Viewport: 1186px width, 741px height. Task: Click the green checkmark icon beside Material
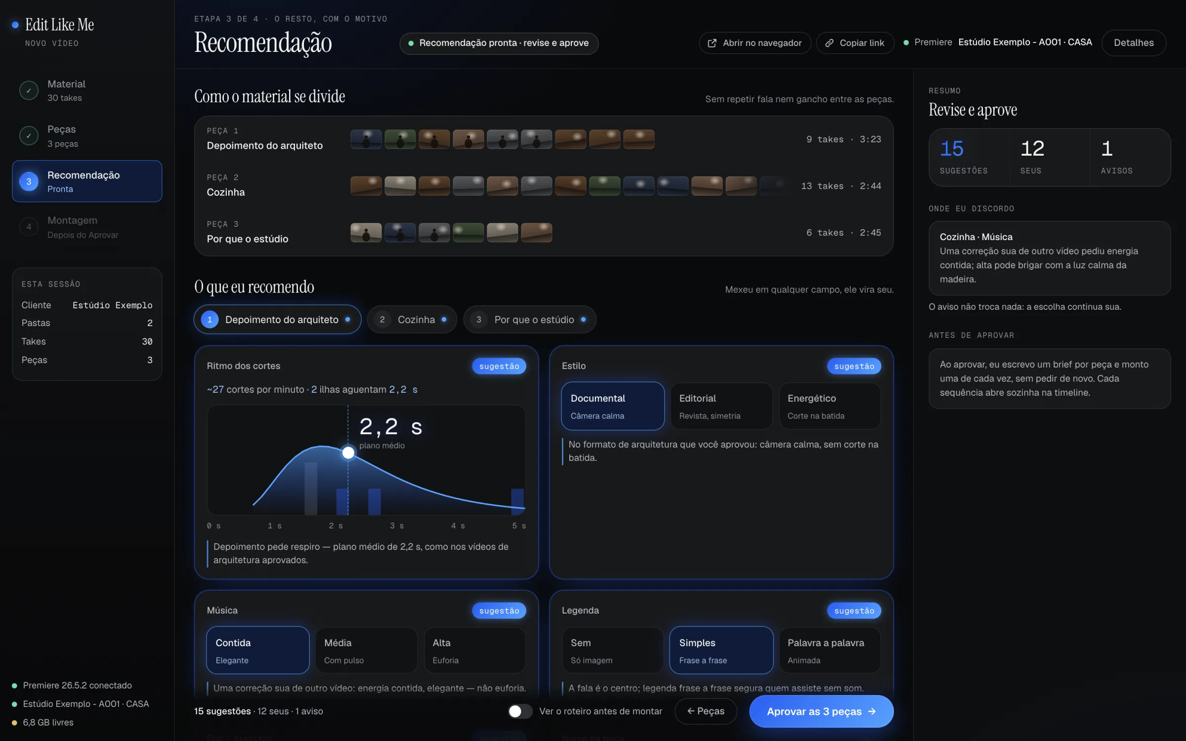coord(29,90)
